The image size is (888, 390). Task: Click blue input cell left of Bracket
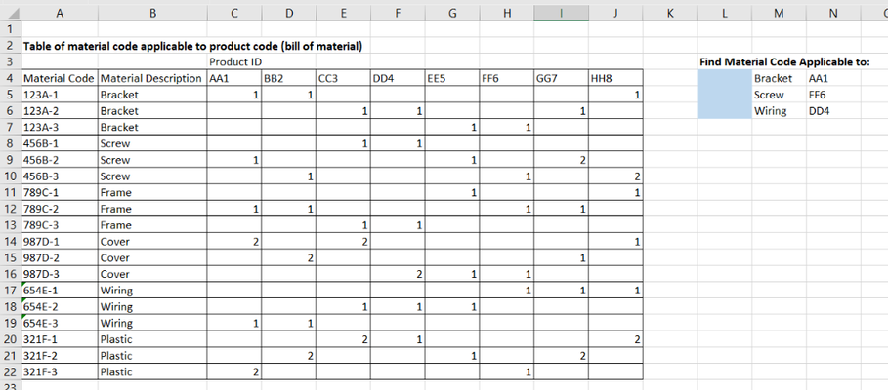(x=724, y=79)
